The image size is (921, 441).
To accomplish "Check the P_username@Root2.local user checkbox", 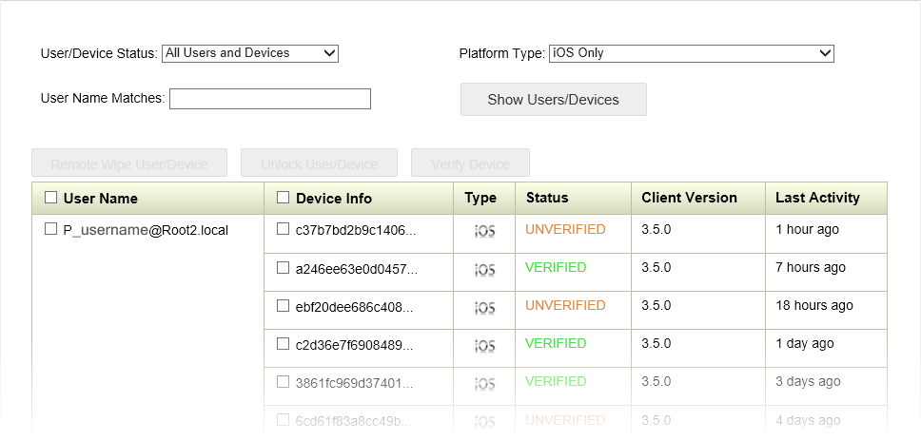I will click(51, 229).
